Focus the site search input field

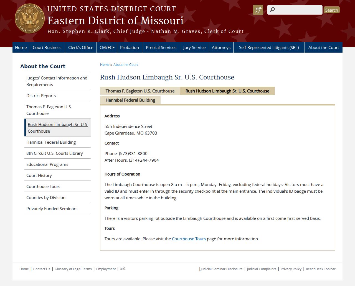295,10
